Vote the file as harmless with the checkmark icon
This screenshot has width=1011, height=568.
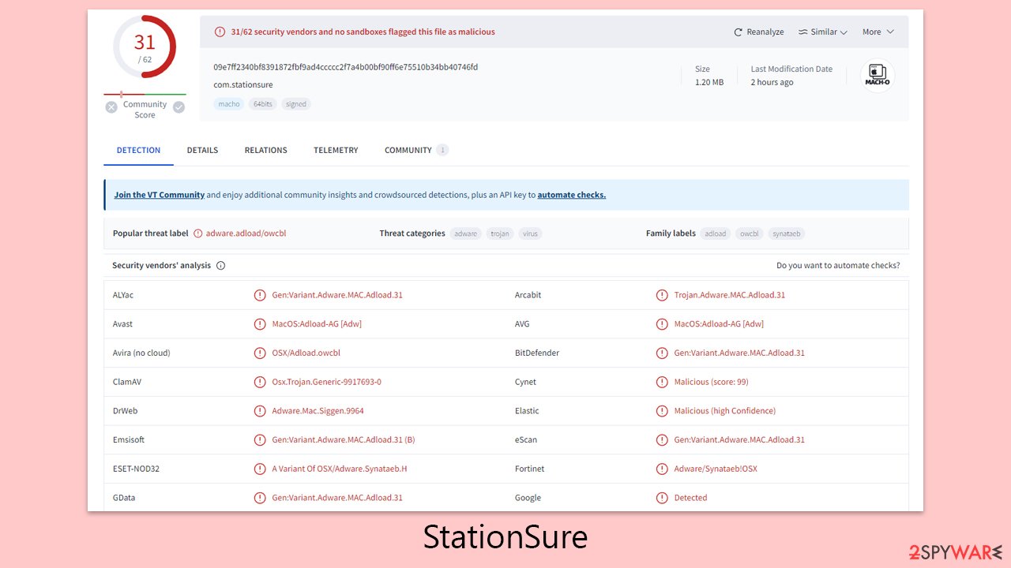(179, 106)
